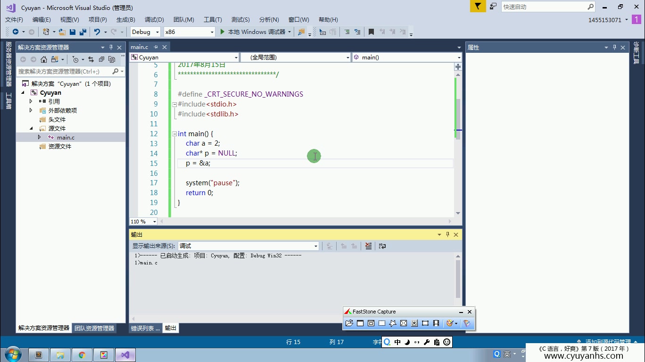Click FastStone Screen Recorder film icon

[436, 323]
